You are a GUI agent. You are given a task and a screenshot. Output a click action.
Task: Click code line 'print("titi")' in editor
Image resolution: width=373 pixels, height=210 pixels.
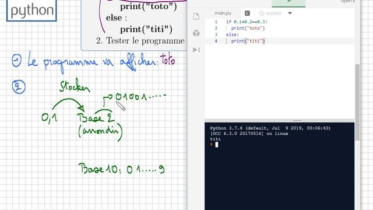click(x=248, y=41)
